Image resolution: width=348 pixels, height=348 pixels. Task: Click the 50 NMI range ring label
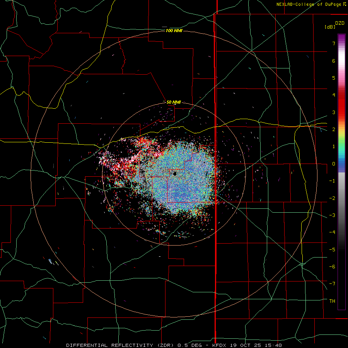point(174,102)
